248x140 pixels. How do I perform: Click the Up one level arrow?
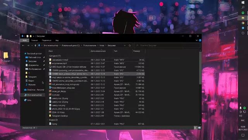pos(35,45)
